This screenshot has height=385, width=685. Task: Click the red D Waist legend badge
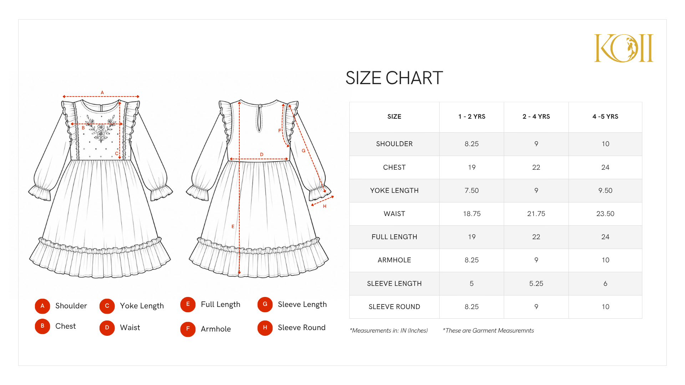pos(107,328)
